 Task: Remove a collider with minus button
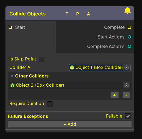click(126, 95)
